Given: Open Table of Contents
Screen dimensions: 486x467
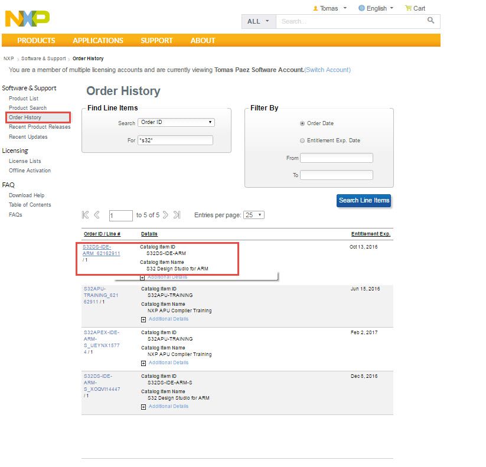Looking at the screenshot, I should point(30,205).
